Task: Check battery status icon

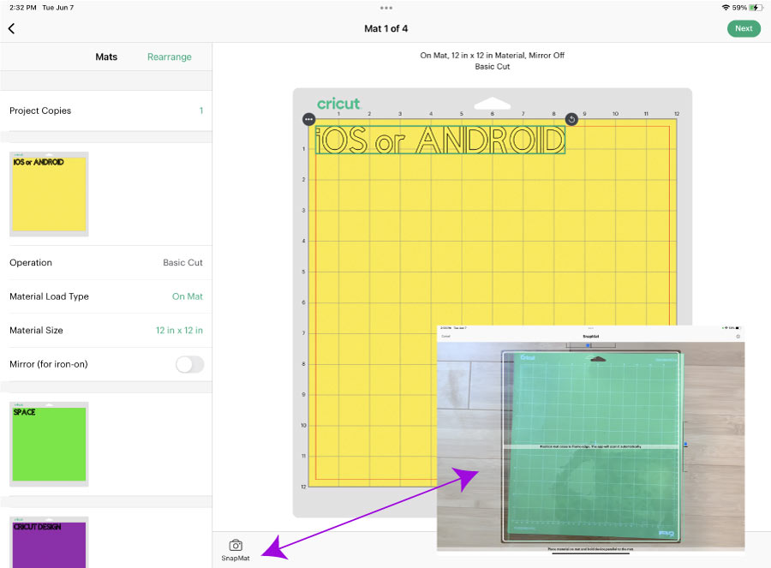Action: point(756,8)
